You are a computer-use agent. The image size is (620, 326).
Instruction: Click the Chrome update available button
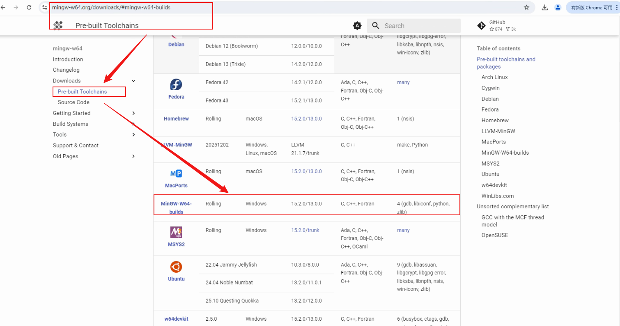tap(593, 7)
